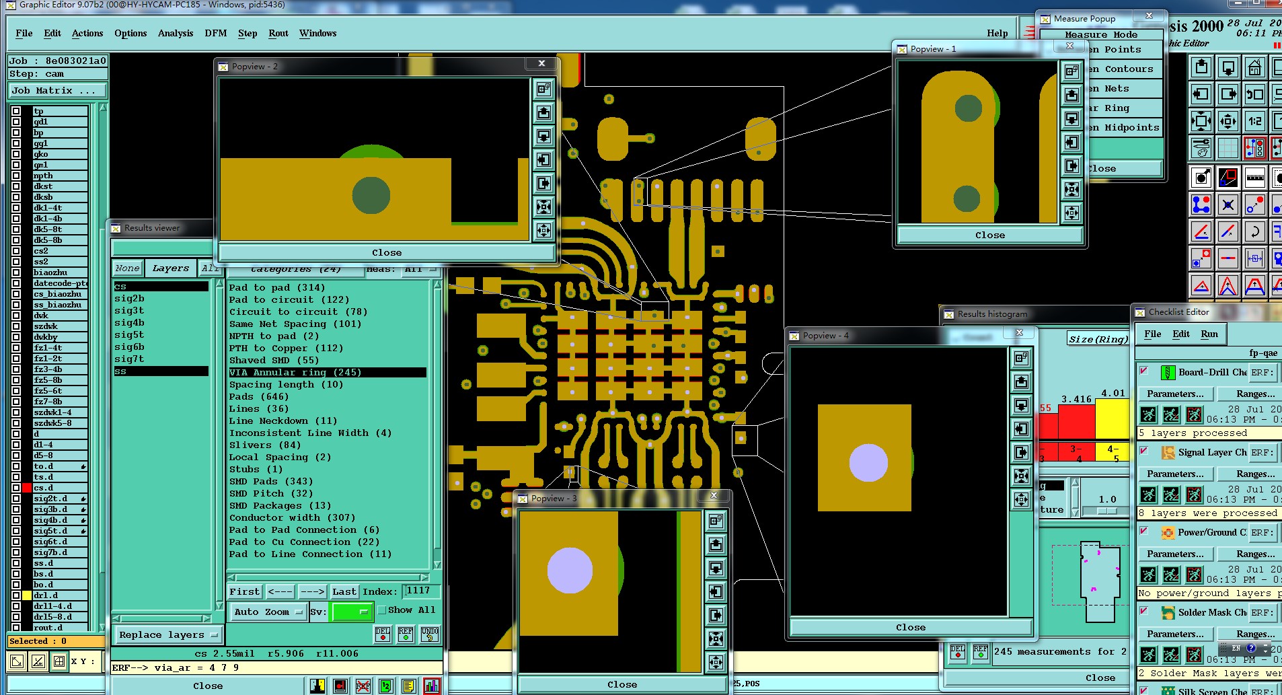Toggle the cs.d layer checkbox
The image size is (1282, 695).
[x=15, y=488]
